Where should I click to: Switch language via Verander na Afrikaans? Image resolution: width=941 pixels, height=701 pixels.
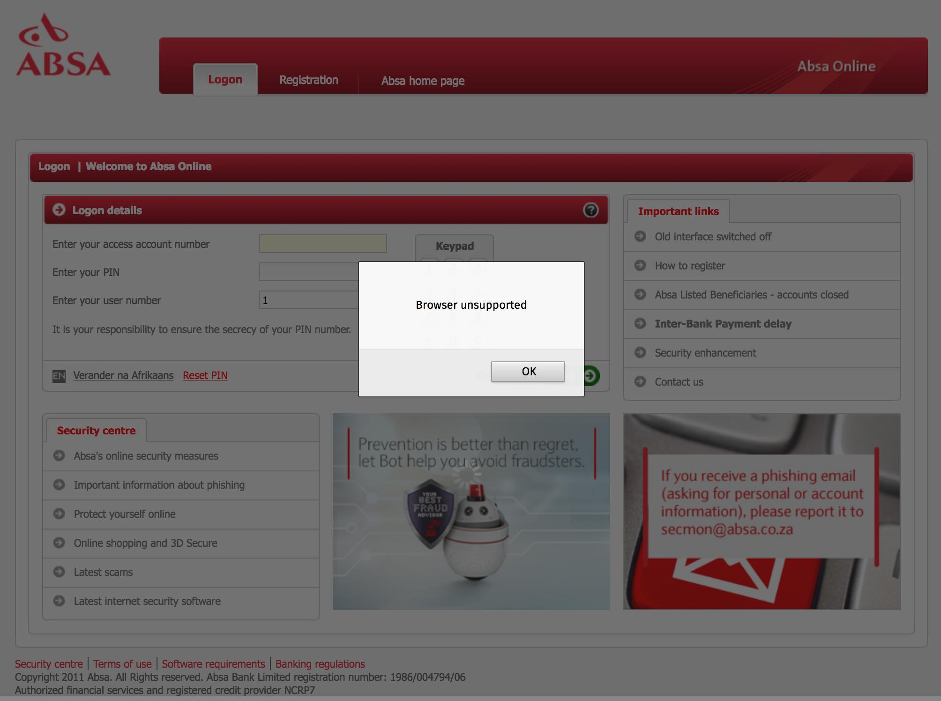point(123,375)
